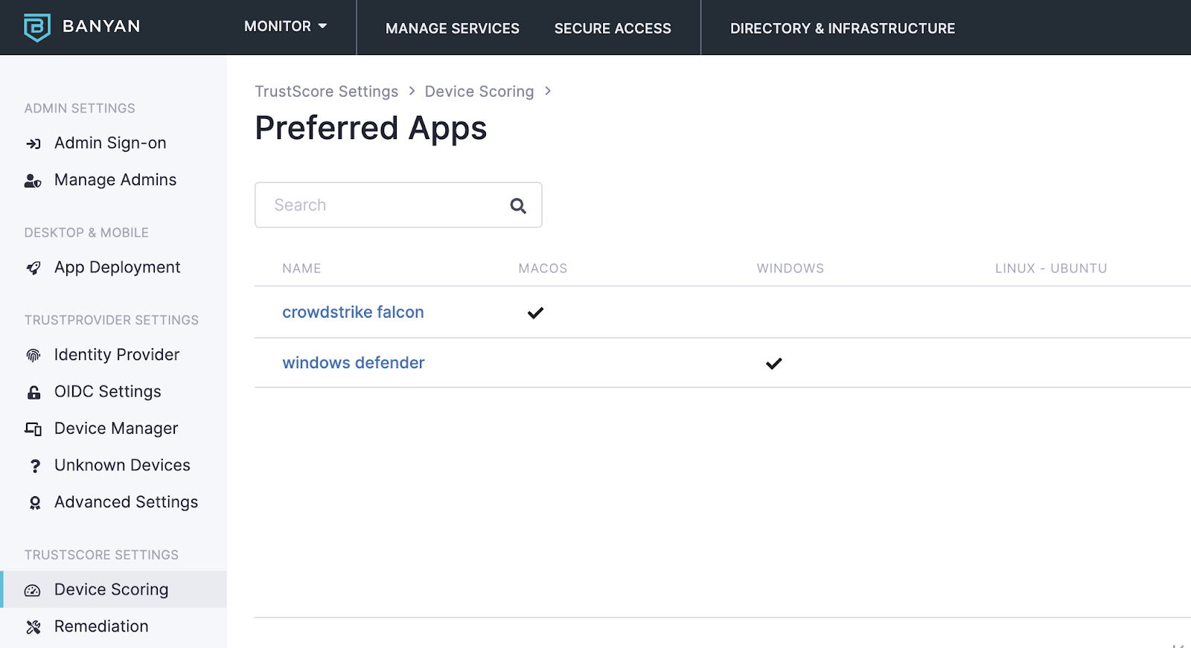Click the WINDOWS column header
This screenshot has width=1191, height=648.
pos(791,269)
